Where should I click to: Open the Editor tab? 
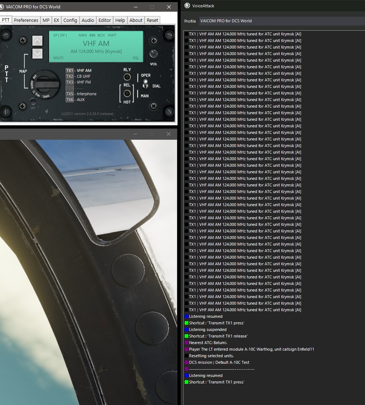[105, 20]
